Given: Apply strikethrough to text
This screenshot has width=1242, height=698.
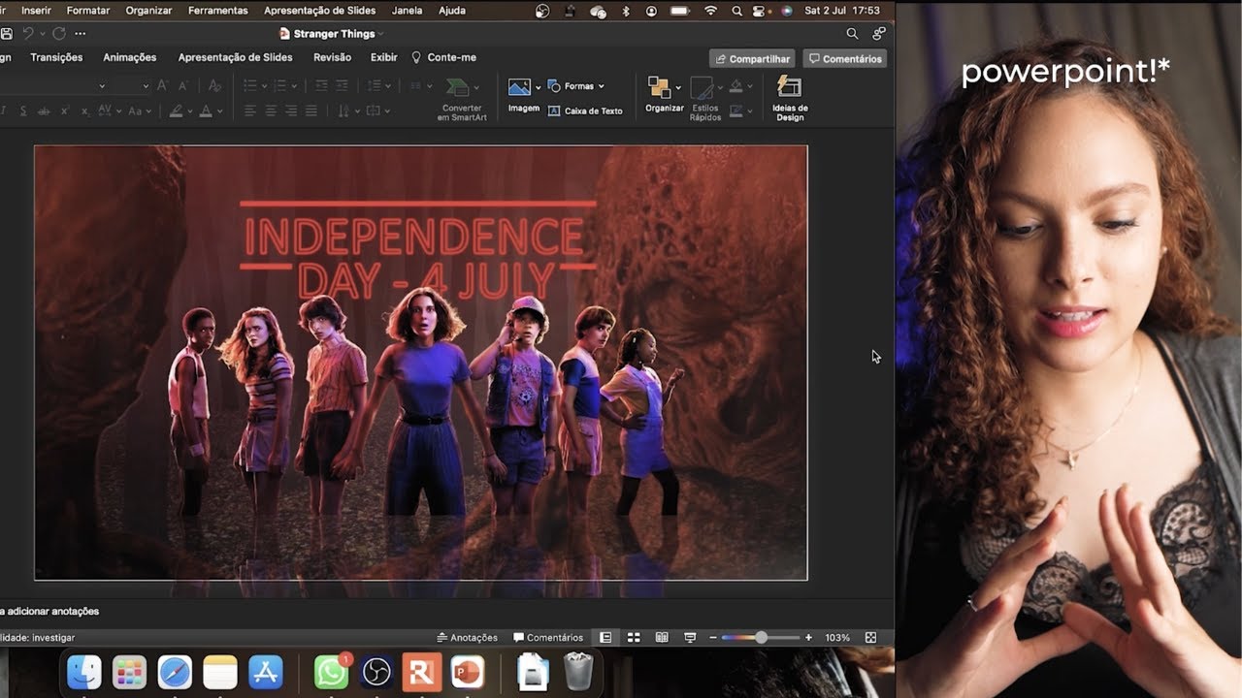Looking at the screenshot, I should 44,111.
